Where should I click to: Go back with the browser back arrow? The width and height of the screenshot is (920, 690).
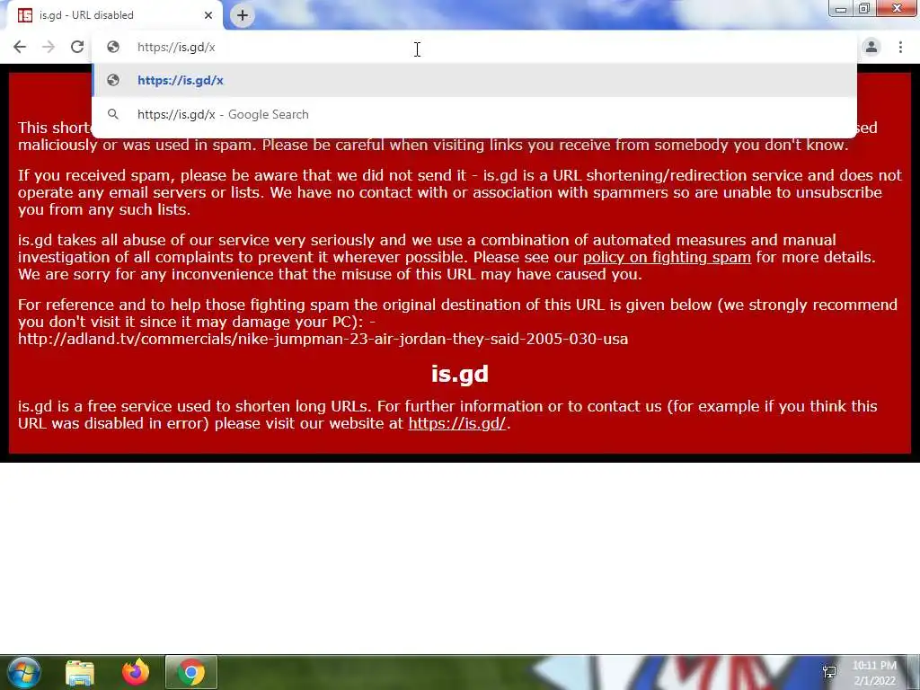[20, 47]
